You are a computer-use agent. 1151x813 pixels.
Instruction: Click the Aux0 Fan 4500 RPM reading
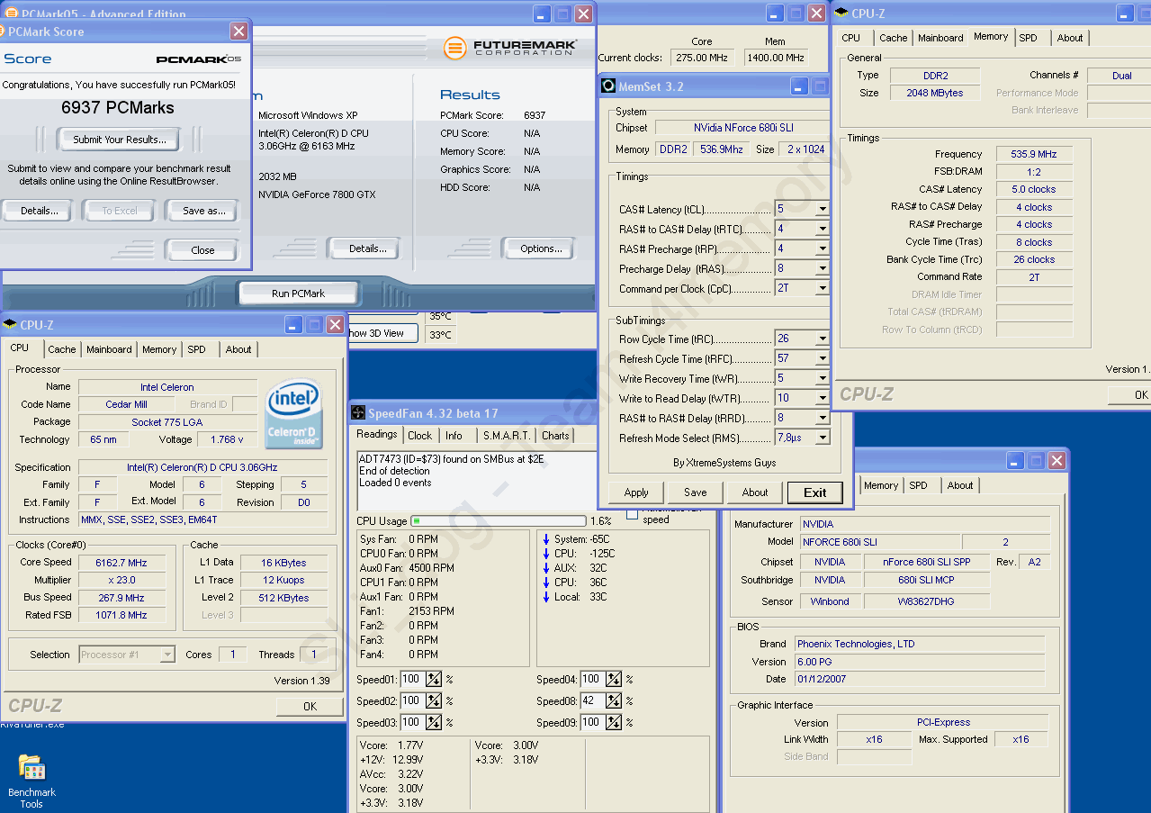tap(407, 568)
